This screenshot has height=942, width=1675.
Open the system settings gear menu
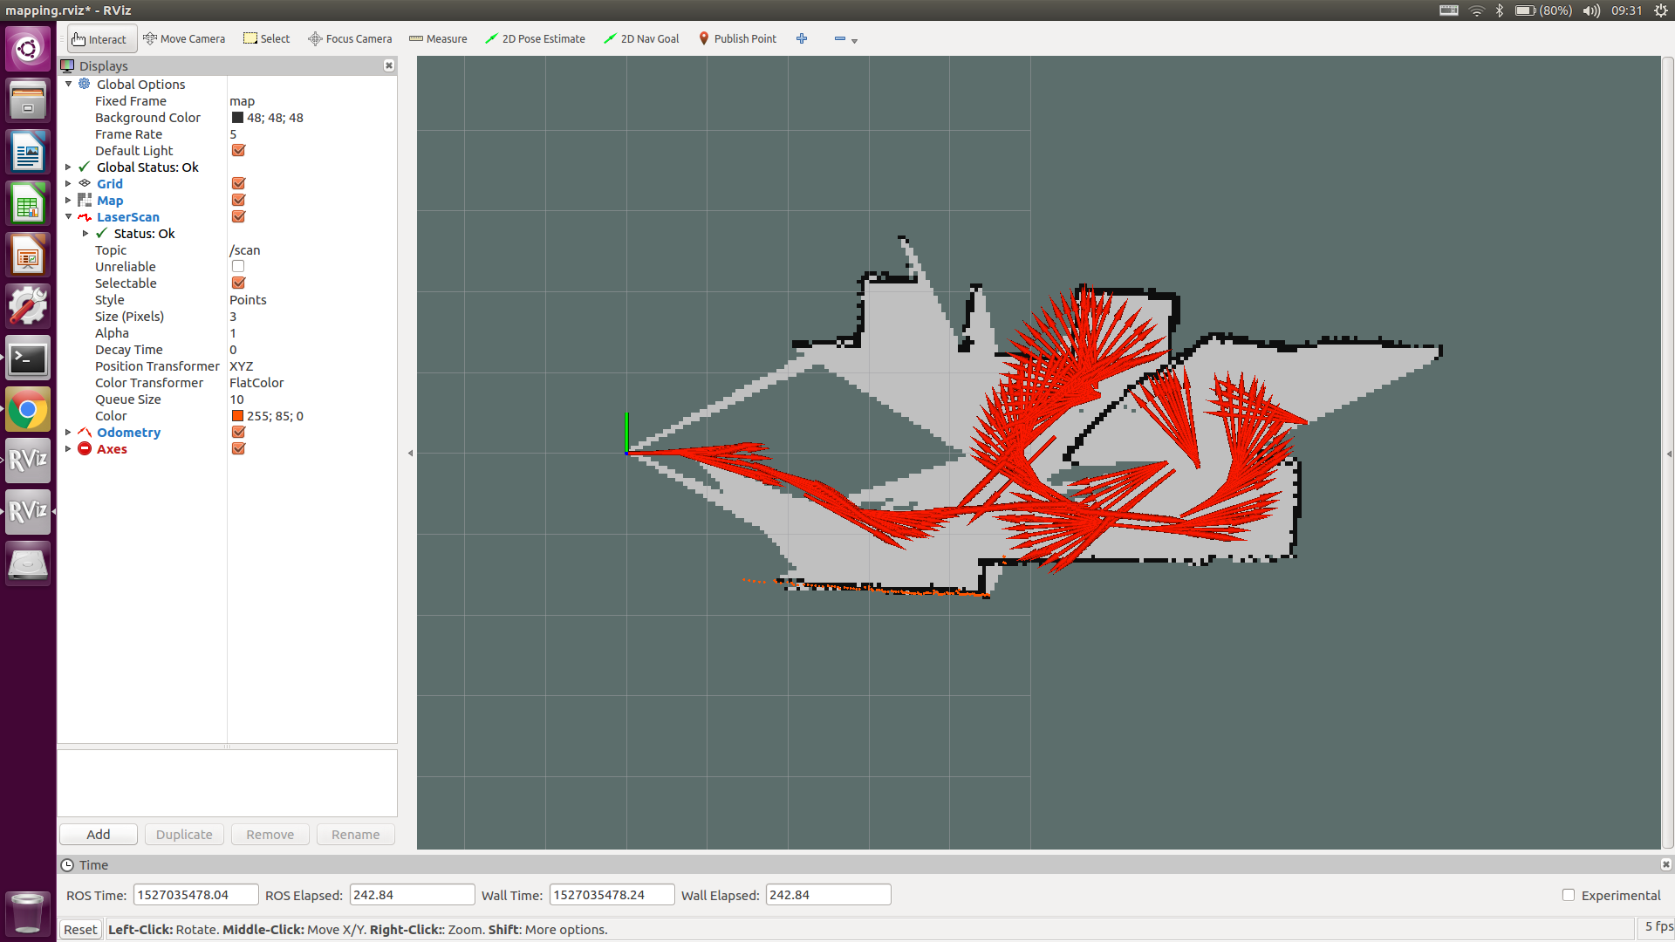point(1661,10)
